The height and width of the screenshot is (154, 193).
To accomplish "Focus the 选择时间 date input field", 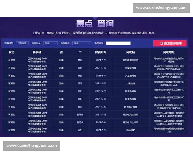I will [x=118, y=43].
